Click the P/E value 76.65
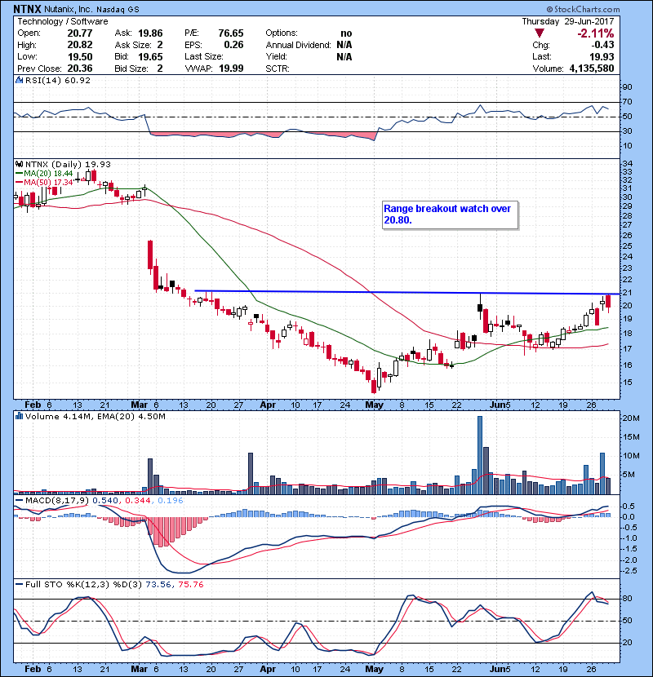The width and height of the screenshot is (653, 677). [x=231, y=33]
